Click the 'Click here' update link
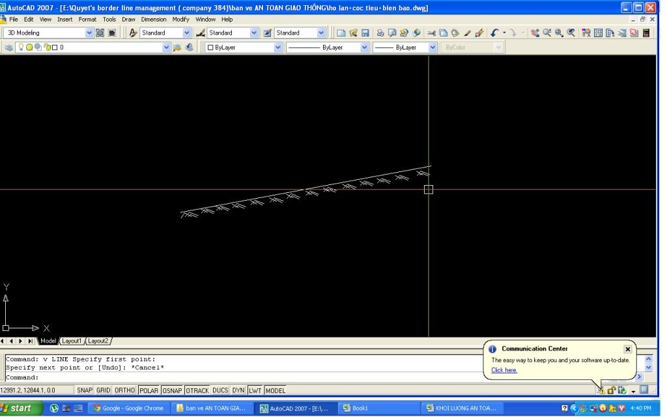The width and height of the screenshot is (667, 417). (x=504, y=370)
